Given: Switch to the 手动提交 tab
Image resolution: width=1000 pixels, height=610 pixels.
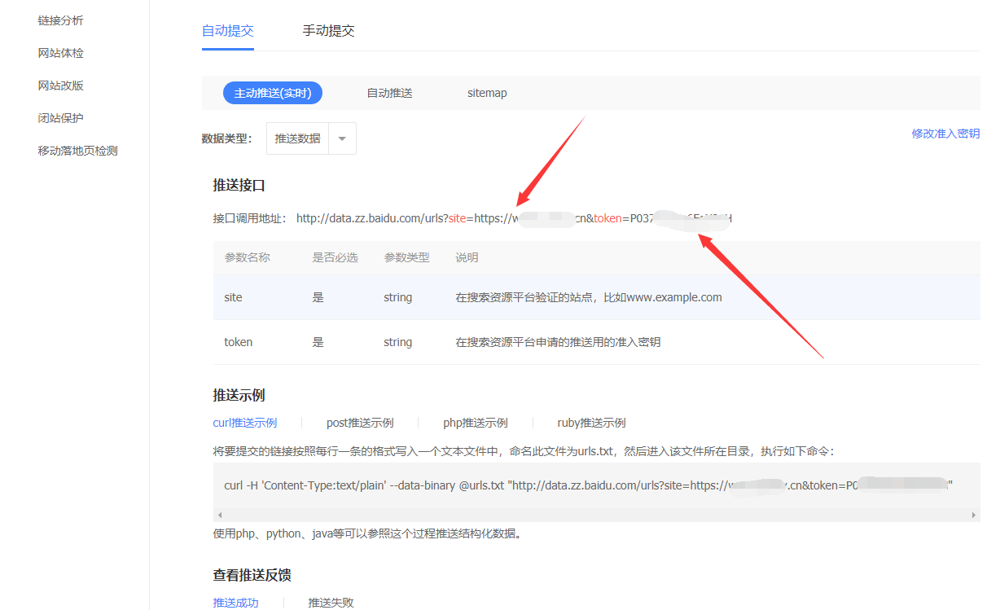Looking at the screenshot, I should point(329,31).
